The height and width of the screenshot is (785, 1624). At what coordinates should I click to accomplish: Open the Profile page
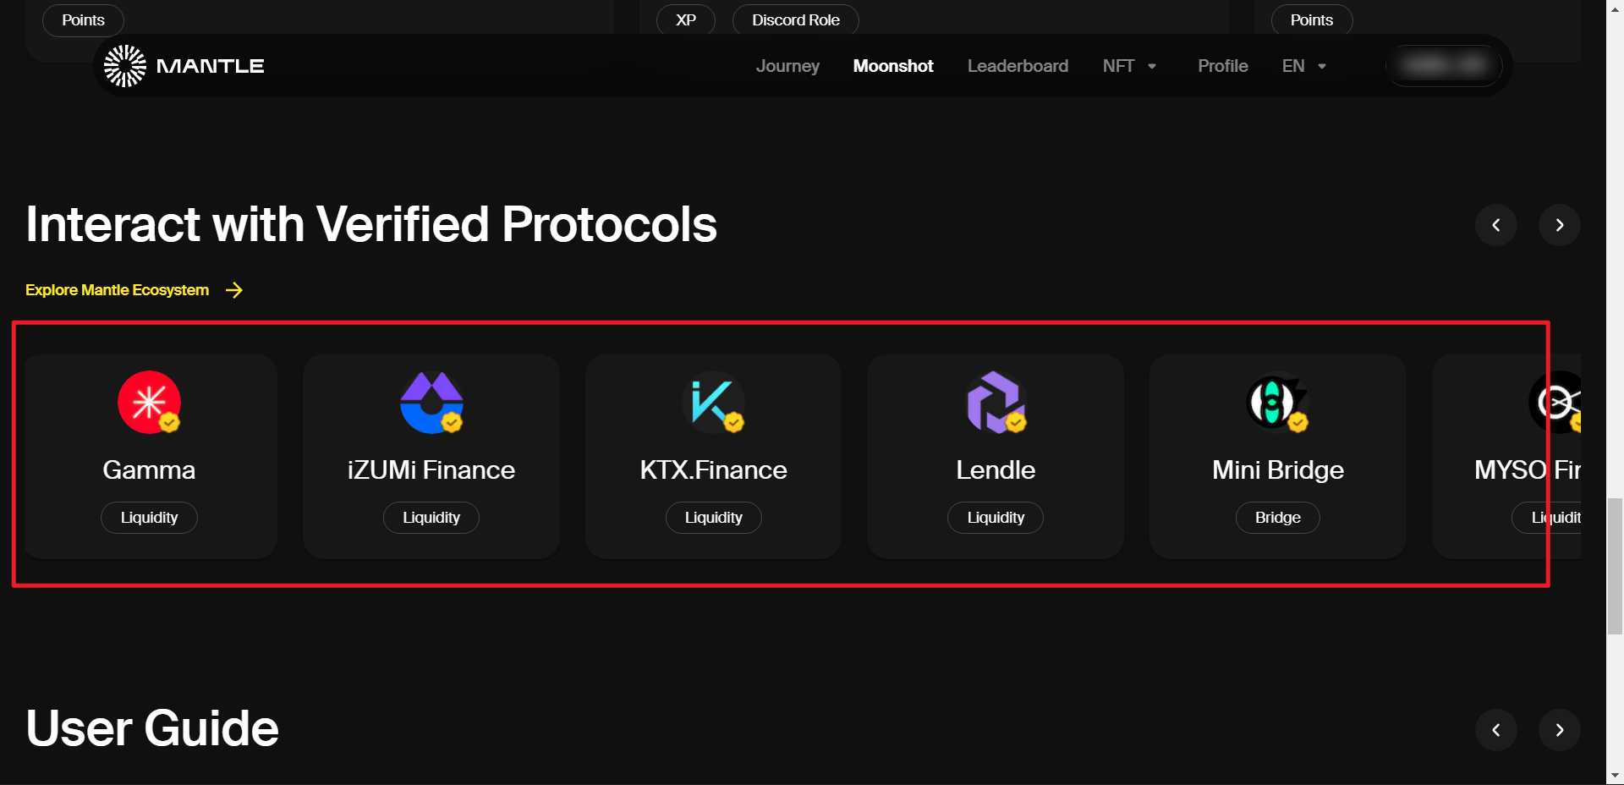(1222, 66)
